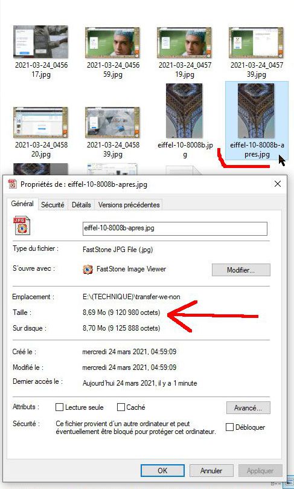Toggle the Caché attribute checkbox
The image size is (294, 489).
tap(121, 407)
